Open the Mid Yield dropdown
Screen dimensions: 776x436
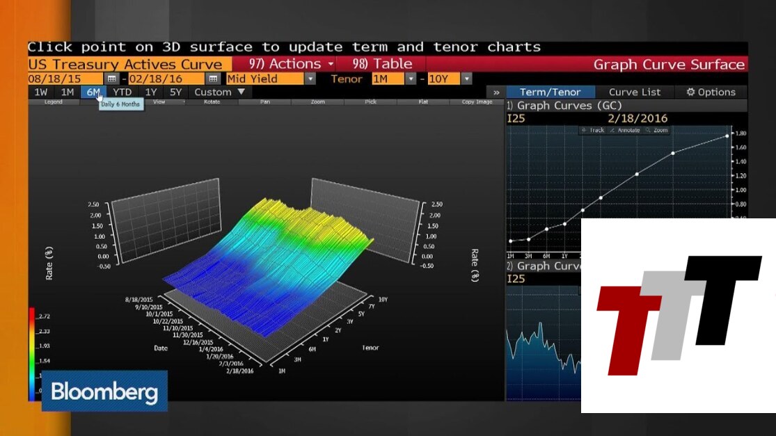[x=310, y=79]
